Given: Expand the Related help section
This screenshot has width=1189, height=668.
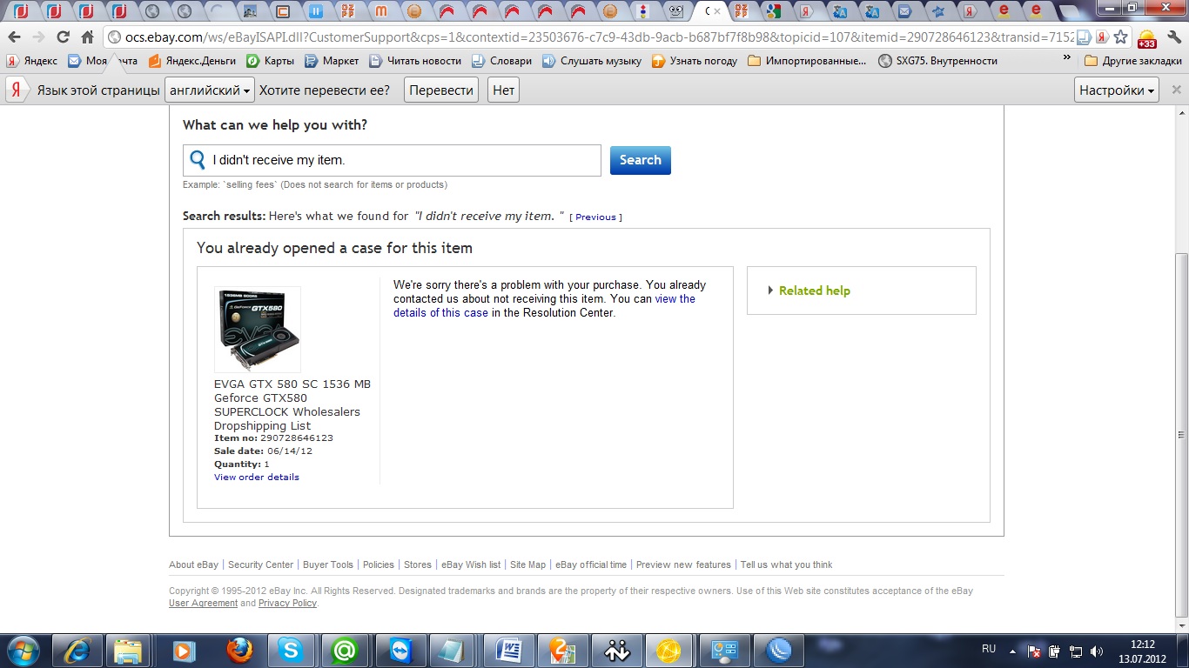Looking at the screenshot, I should click(x=809, y=291).
